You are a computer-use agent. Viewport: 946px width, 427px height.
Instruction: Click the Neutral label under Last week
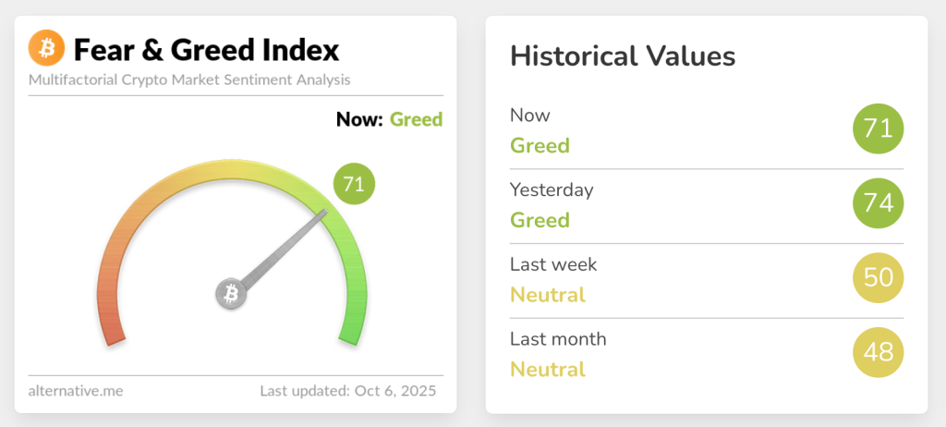tap(548, 296)
